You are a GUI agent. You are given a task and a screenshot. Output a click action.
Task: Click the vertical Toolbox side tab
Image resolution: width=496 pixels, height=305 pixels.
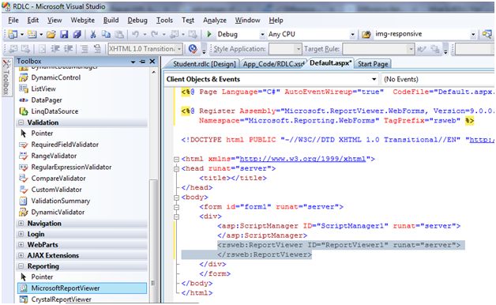coord(6,77)
